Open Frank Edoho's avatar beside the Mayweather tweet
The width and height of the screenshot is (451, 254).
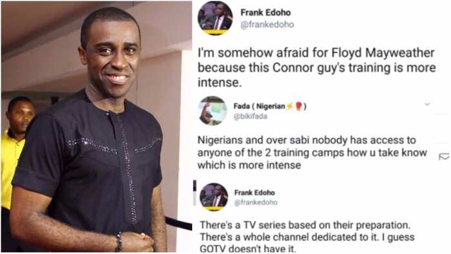[215, 18]
